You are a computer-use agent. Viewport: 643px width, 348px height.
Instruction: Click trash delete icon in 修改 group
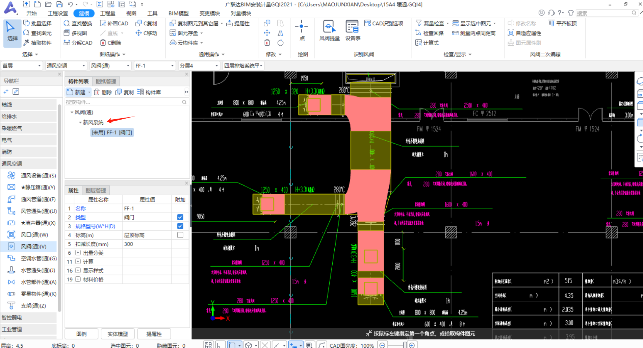point(267,43)
